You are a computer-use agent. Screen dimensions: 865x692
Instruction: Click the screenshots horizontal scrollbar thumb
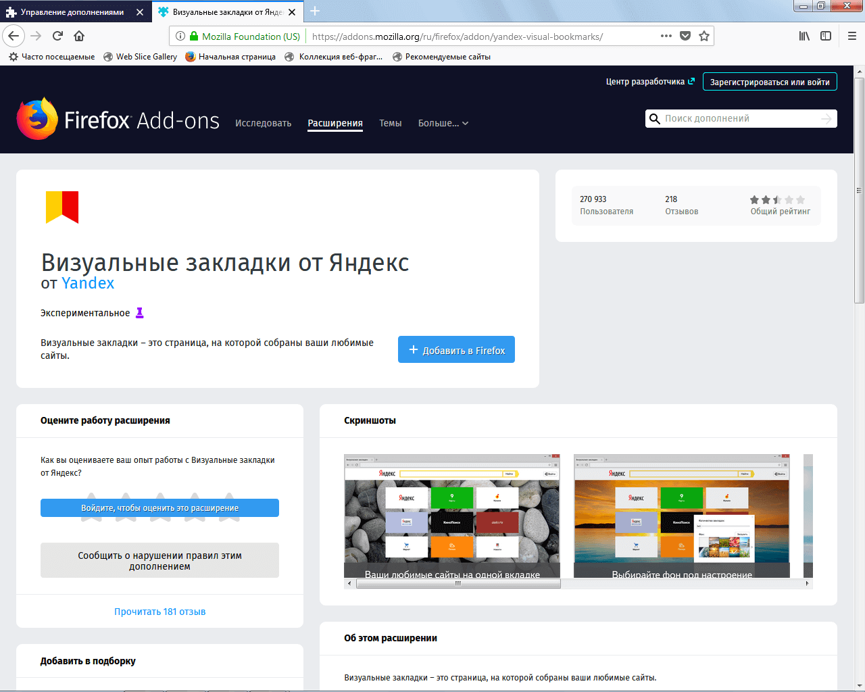tap(458, 583)
